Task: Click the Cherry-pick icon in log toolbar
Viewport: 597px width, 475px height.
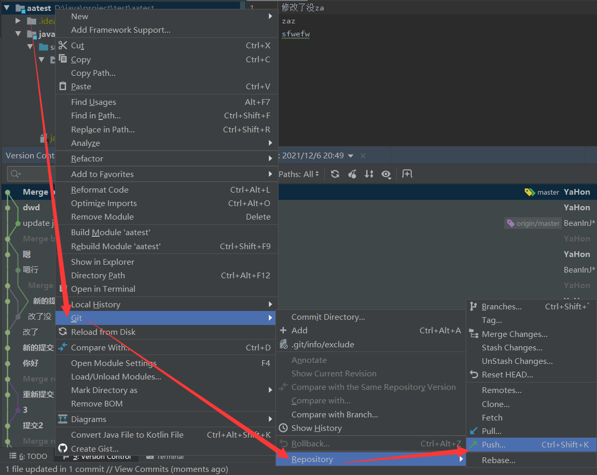Action: 352,174
